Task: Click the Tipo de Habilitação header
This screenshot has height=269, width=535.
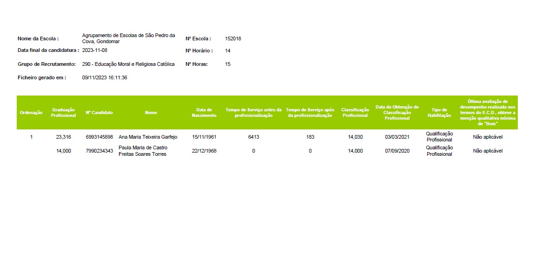Action: (x=439, y=113)
